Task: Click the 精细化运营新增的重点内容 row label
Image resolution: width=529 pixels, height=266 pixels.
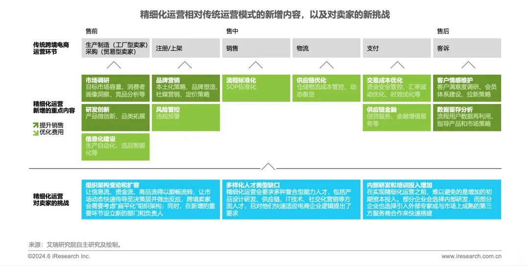Action: [54, 107]
